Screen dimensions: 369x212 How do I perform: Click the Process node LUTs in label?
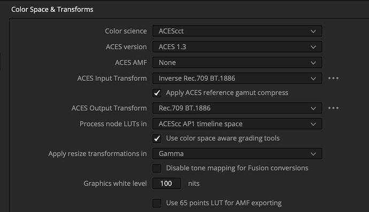(113, 124)
